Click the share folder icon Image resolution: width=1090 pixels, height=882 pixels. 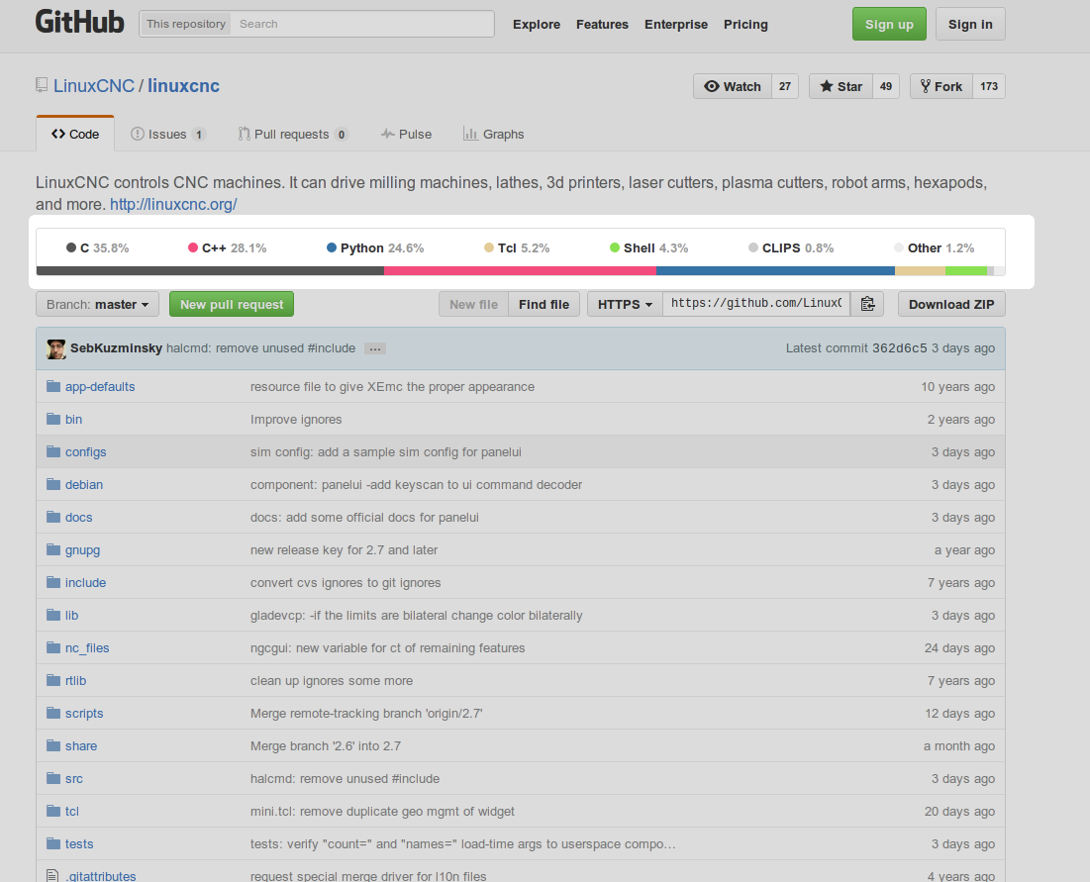[x=53, y=745]
